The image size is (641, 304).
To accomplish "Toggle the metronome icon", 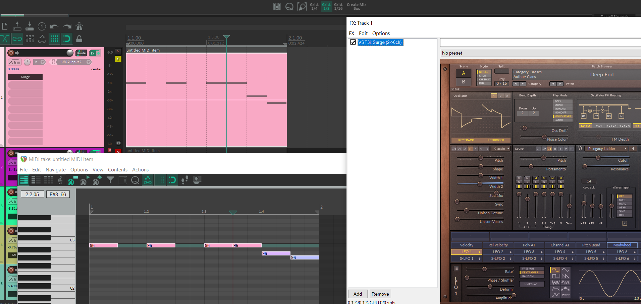I will pyautogui.click(x=79, y=26).
